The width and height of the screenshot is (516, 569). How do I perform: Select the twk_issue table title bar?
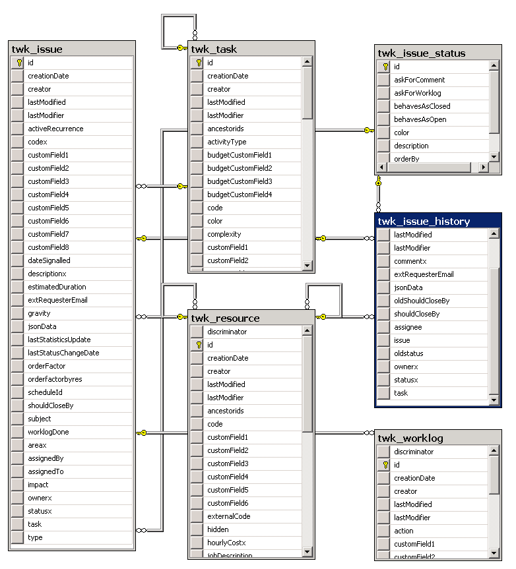[72, 49]
